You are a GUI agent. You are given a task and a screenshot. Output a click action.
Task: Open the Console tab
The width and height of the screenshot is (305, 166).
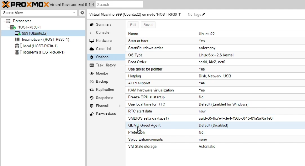click(x=106, y=33)
